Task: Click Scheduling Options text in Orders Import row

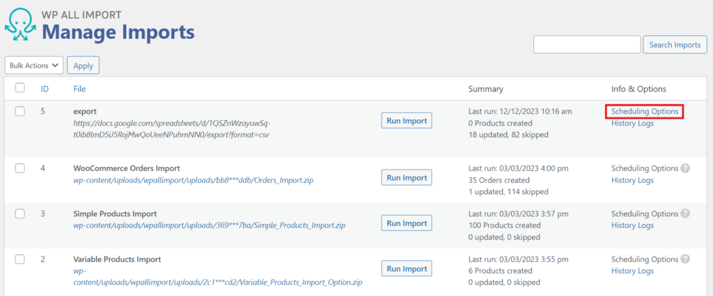Action: point(645,168)
